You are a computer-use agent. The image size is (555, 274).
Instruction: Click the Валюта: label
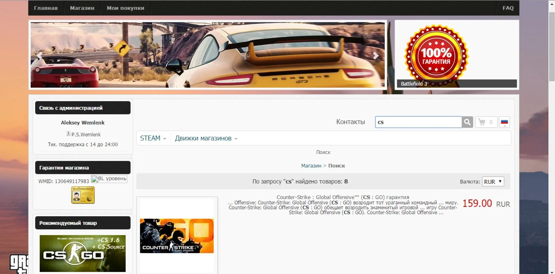(470, 181)
